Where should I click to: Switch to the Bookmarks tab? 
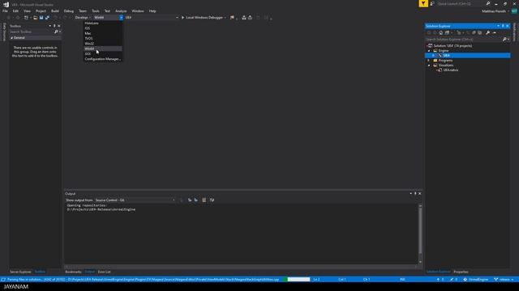pyautogui.click(x=73, y=272)
